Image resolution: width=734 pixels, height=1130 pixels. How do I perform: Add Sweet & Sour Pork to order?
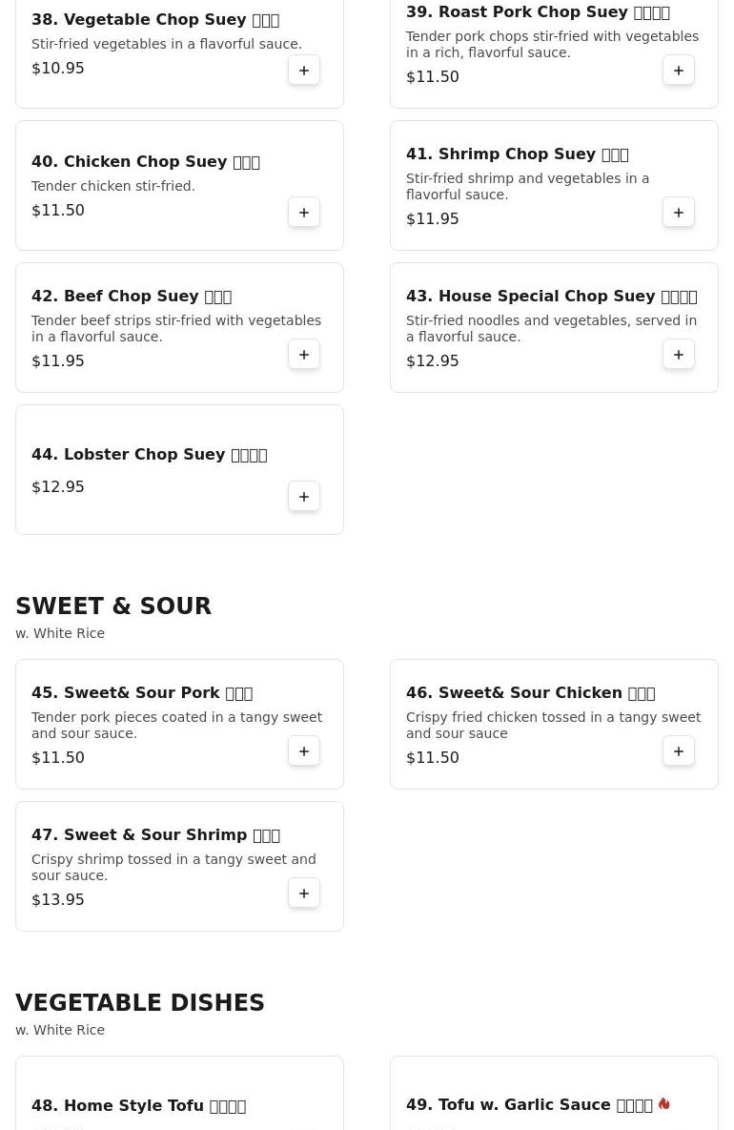[x=304, y=751]
